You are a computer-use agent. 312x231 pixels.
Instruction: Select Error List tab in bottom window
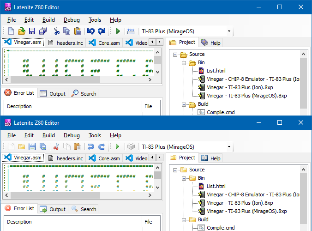point(19,208)
